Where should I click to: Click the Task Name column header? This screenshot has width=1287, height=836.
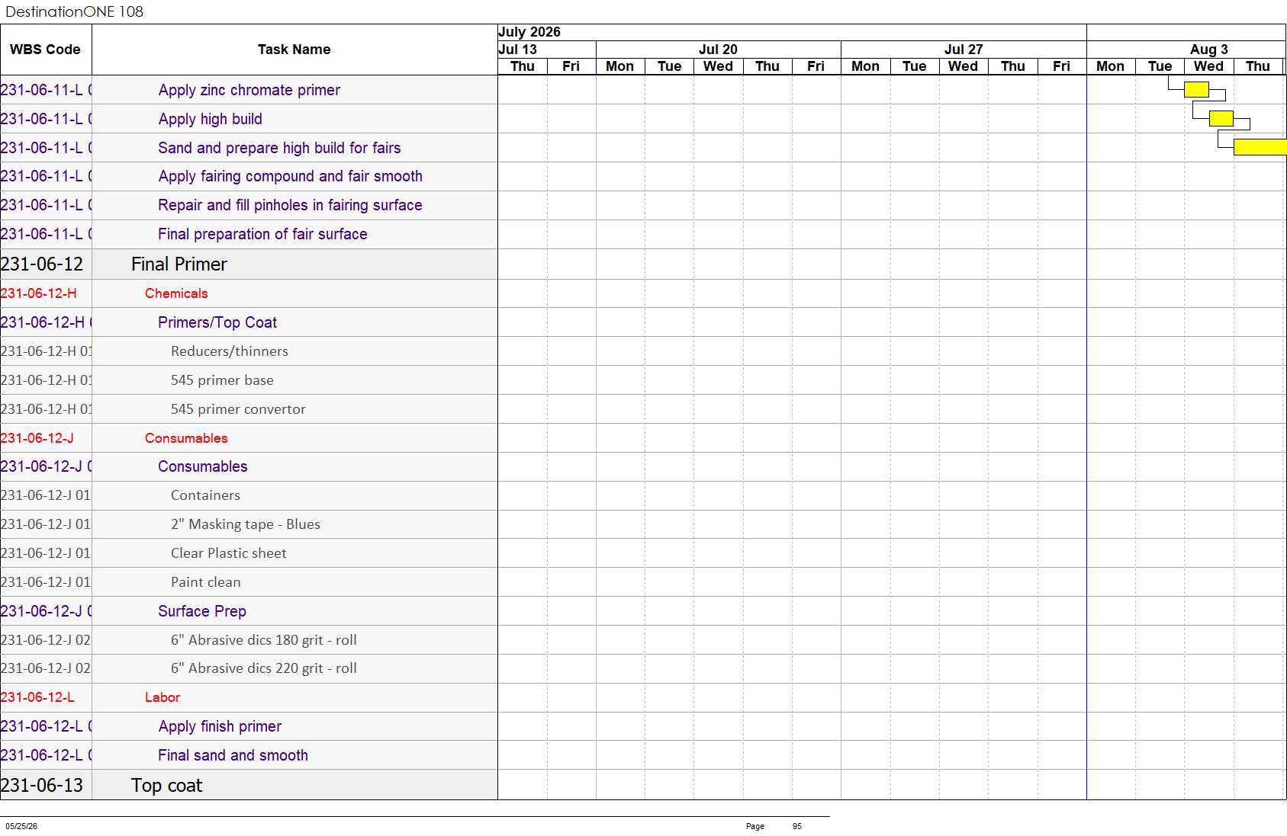294,50
